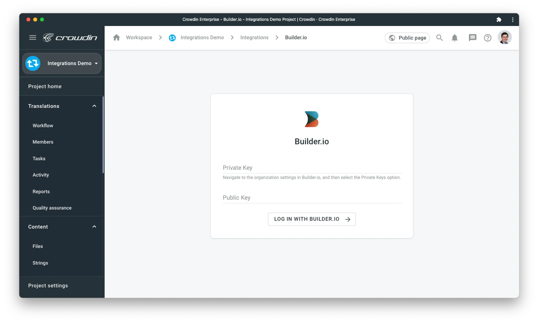Viewport: 538px width, 323px height.
Task: Click the Integrations Demo breadcrumb link
Action: [x=202, y=38]
